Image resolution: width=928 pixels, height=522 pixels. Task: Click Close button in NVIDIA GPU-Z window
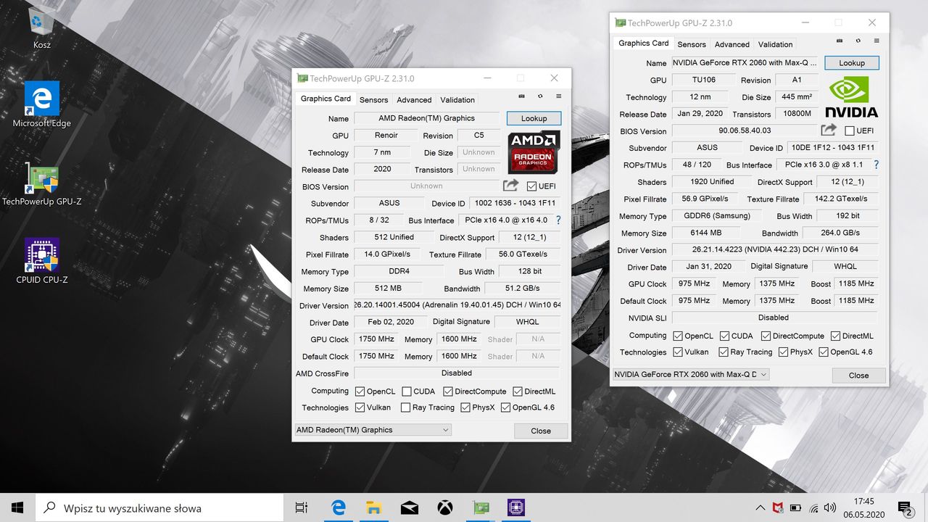858,375
